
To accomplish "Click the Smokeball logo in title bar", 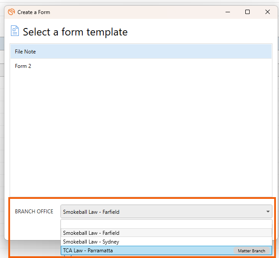I will 11,12.
